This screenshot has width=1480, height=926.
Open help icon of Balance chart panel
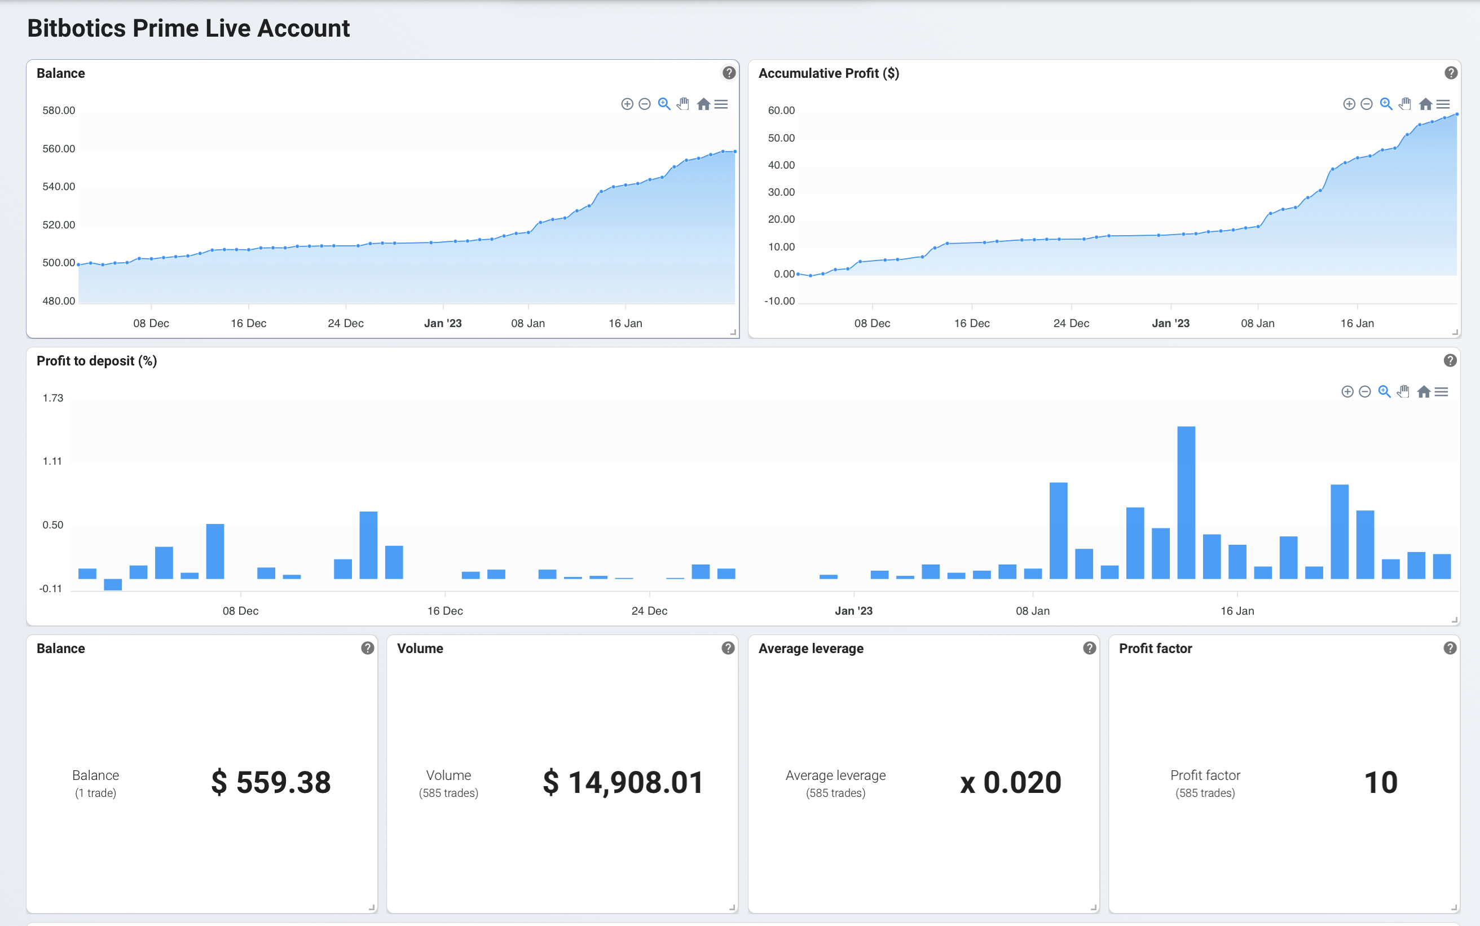(x=729, y=73)
